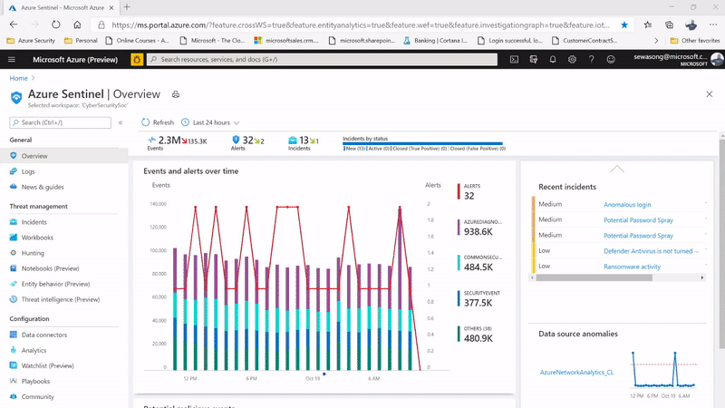
Task: Open the Azure Security bookmarks folder
Action: click(x=31, y=41)
